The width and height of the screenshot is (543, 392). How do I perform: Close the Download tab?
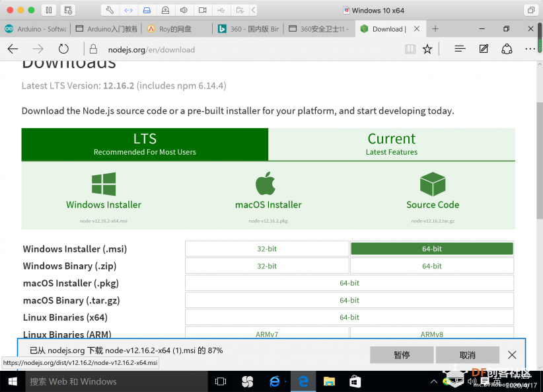click(x=417, y=29)
